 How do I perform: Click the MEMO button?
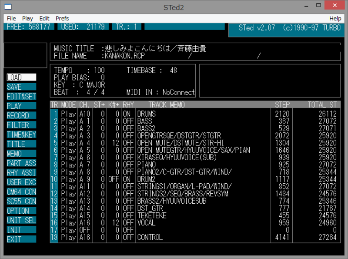tap(21, 154)
